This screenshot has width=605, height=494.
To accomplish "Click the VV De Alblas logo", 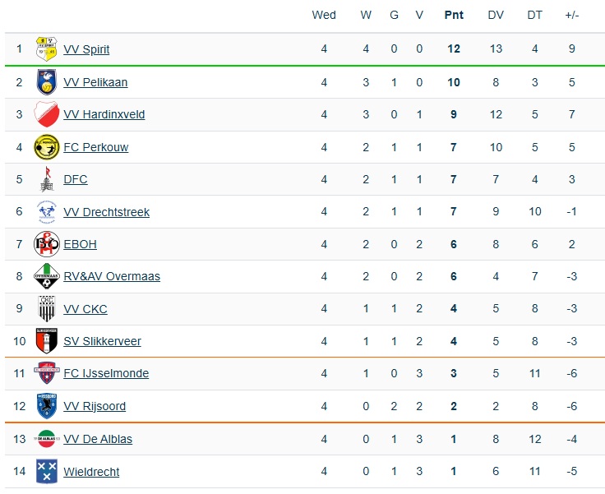I will (46, 439).
